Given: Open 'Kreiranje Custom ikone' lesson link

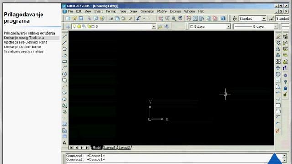Looking at the screenshot, I should coord(22,47).
